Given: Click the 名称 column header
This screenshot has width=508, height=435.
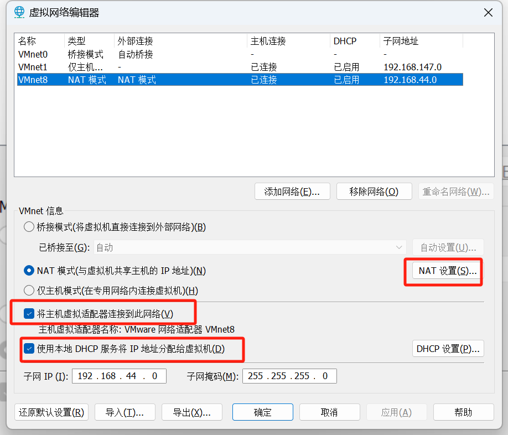Looking at the screenshot, I should [x=40, y=41].
